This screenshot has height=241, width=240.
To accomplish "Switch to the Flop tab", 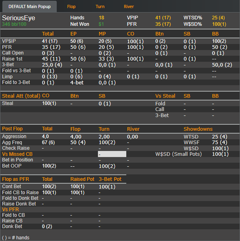I will [x=71, y=6].
